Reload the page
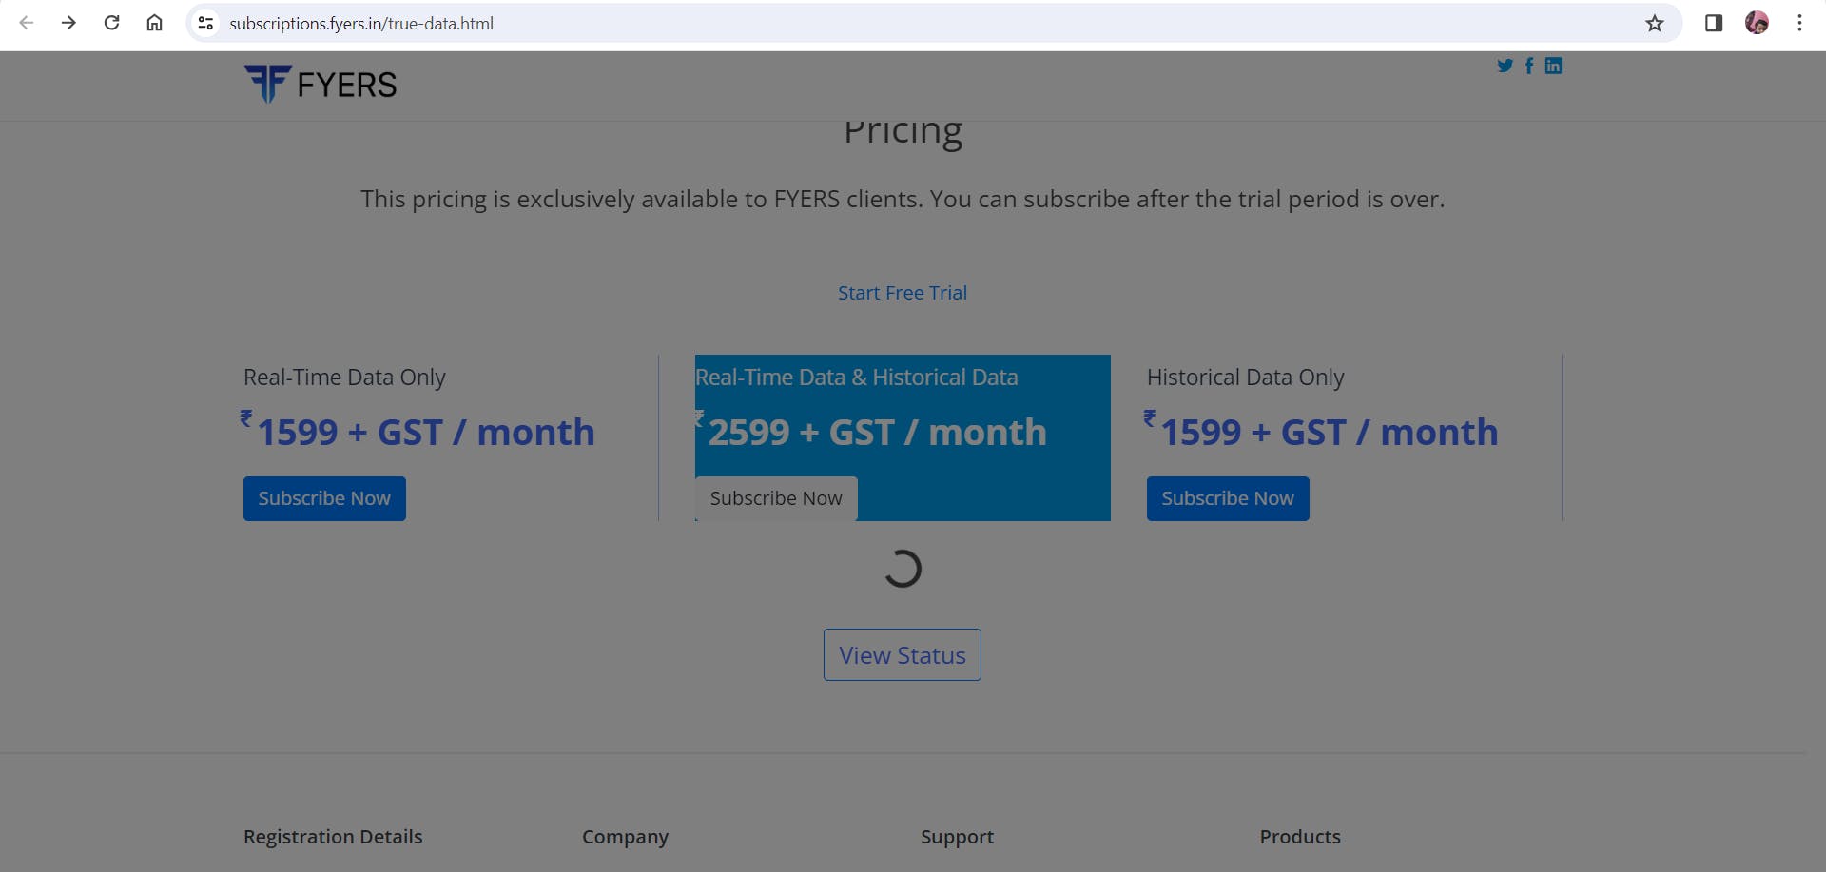1826x872 pixels. point(111,23)
